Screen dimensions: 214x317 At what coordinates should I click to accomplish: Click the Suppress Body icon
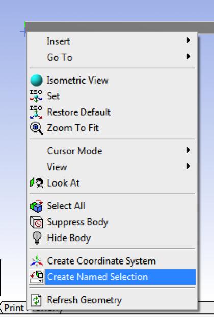pos(36,222)
